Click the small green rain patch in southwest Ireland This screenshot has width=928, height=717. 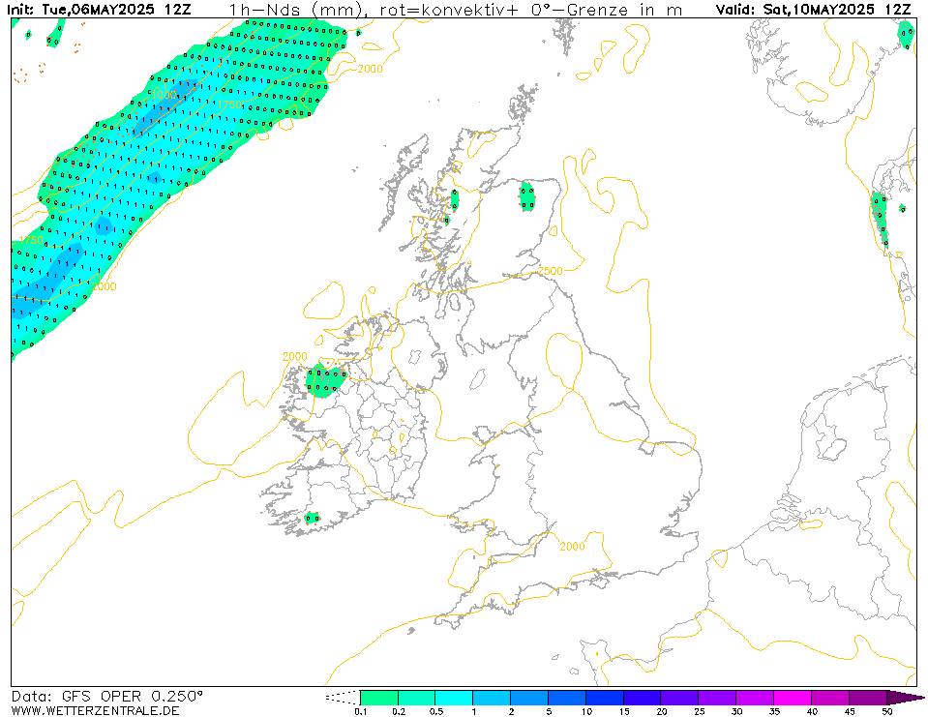click(x=312, y=519)
